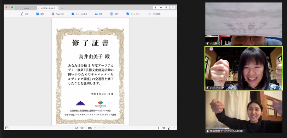Toggle the eye view mode icon
This screenshot has height=138, width=287.
coord(82,128)
